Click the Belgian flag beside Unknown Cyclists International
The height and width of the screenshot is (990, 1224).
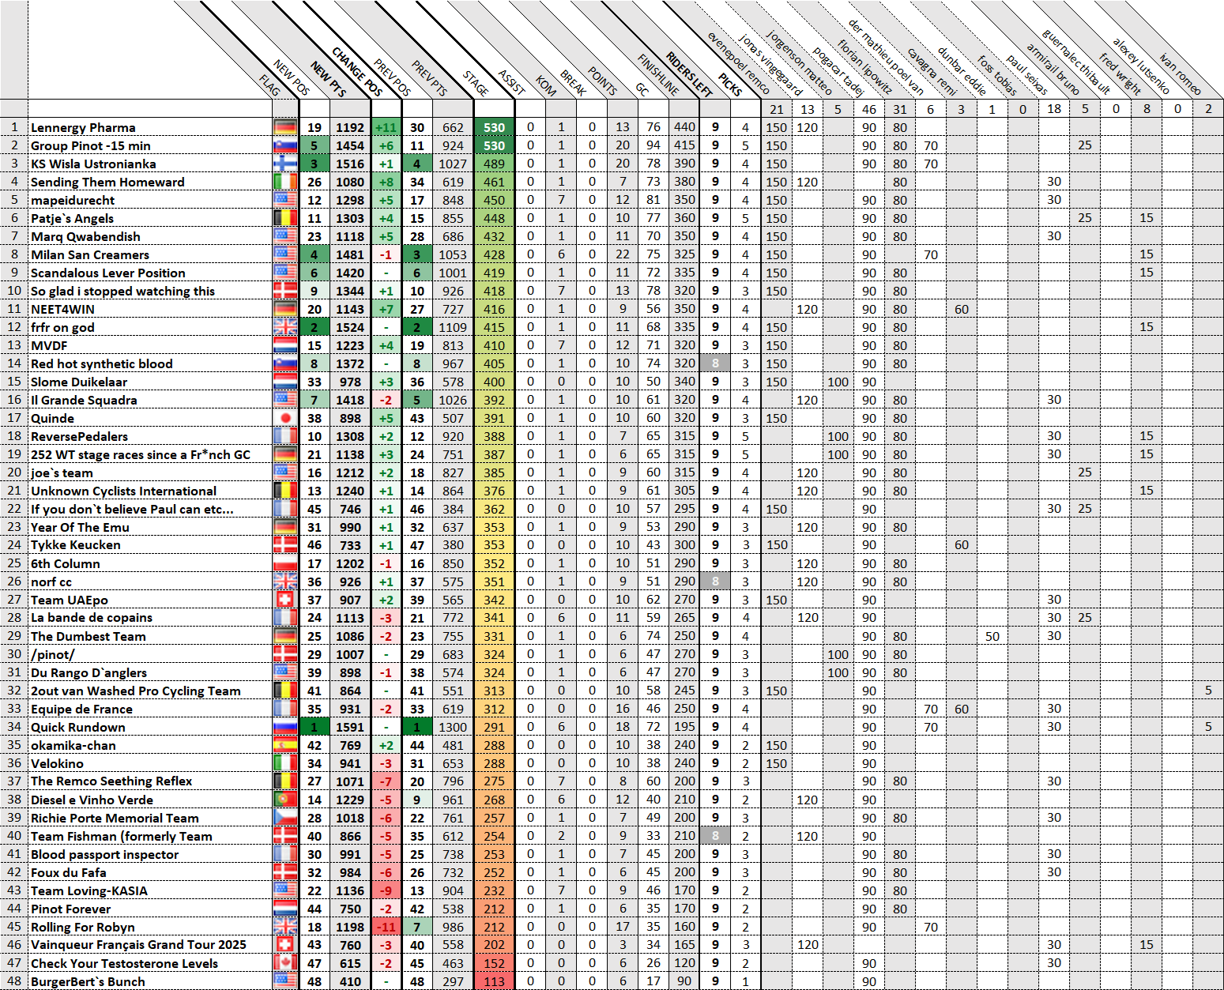point(285,491)
